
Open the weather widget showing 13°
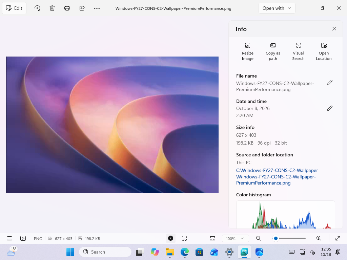coord(12,252)
